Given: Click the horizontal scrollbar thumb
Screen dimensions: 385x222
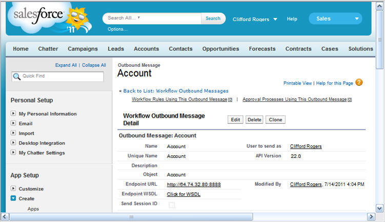Looking at the screenshot, I should click(131, 217).
